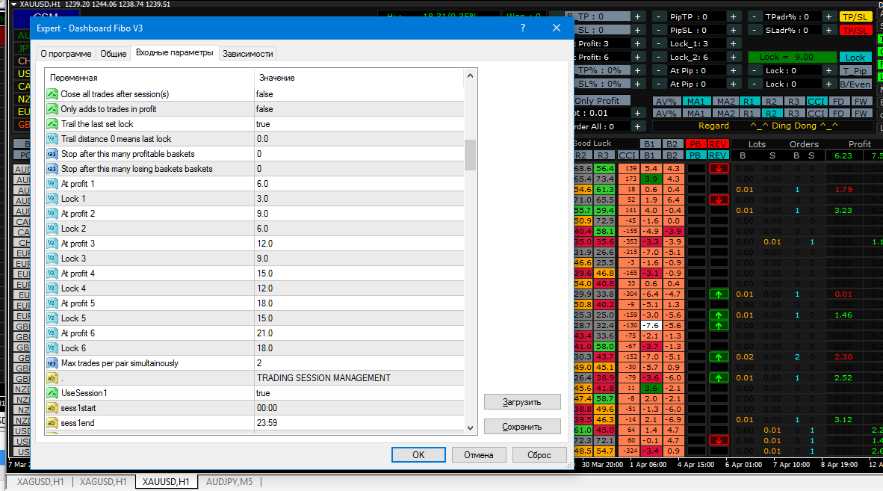883x491 pixels.
Task: Toggle the T_Pip button on dashboard
Action: (855, 71)
